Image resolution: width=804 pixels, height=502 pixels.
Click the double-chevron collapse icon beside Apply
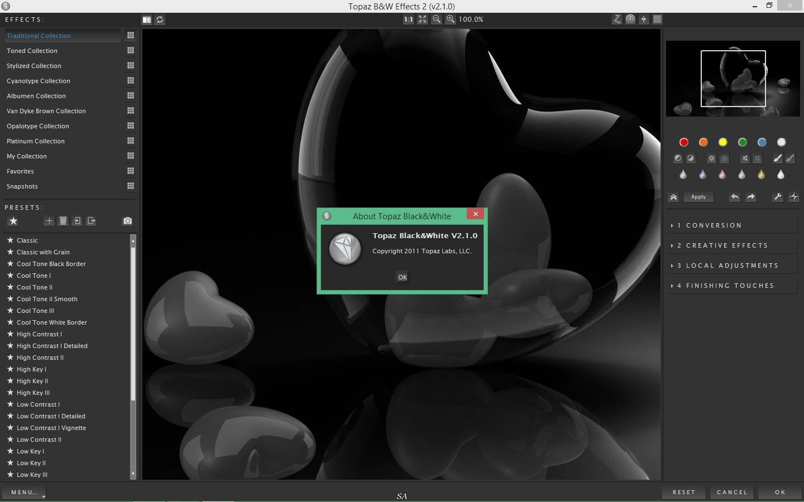coord(673,197)
